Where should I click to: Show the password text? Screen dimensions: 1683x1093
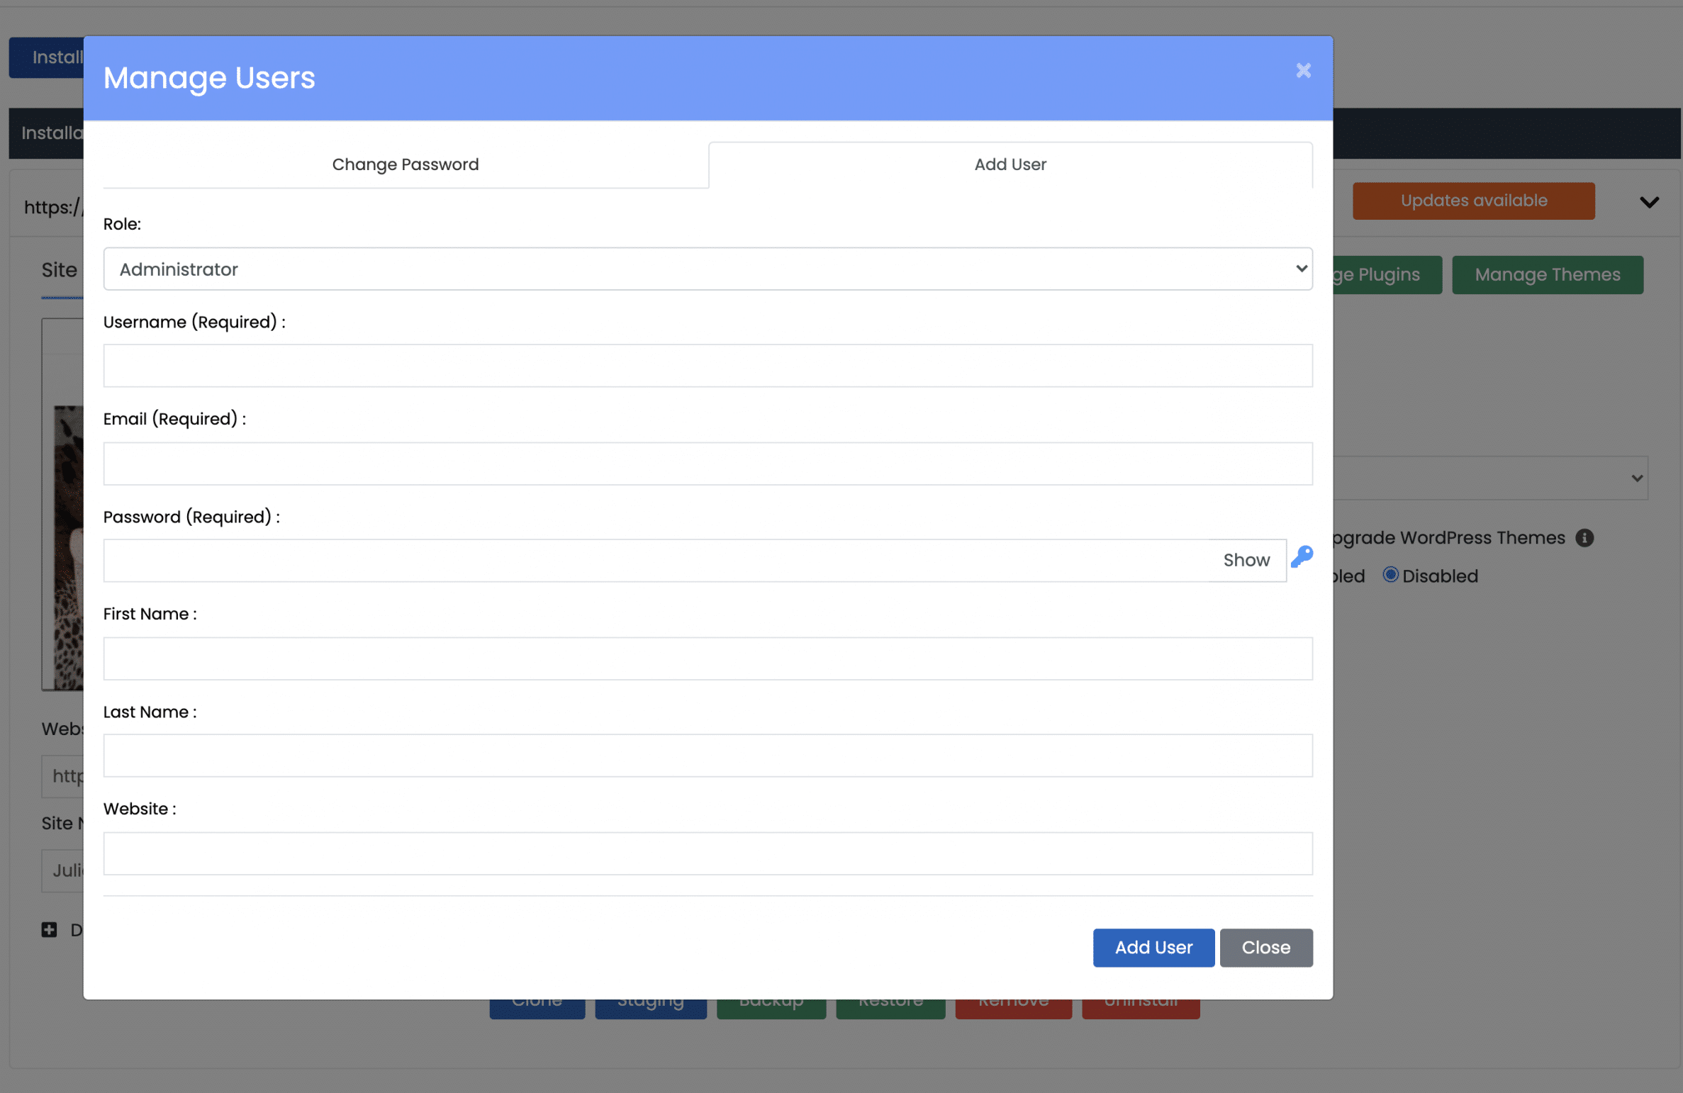pos(1246,560)
